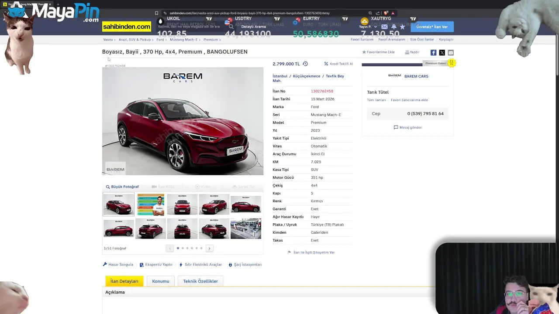Click the Türkiye (TR) Plakalı value

(x=327, y=225)
